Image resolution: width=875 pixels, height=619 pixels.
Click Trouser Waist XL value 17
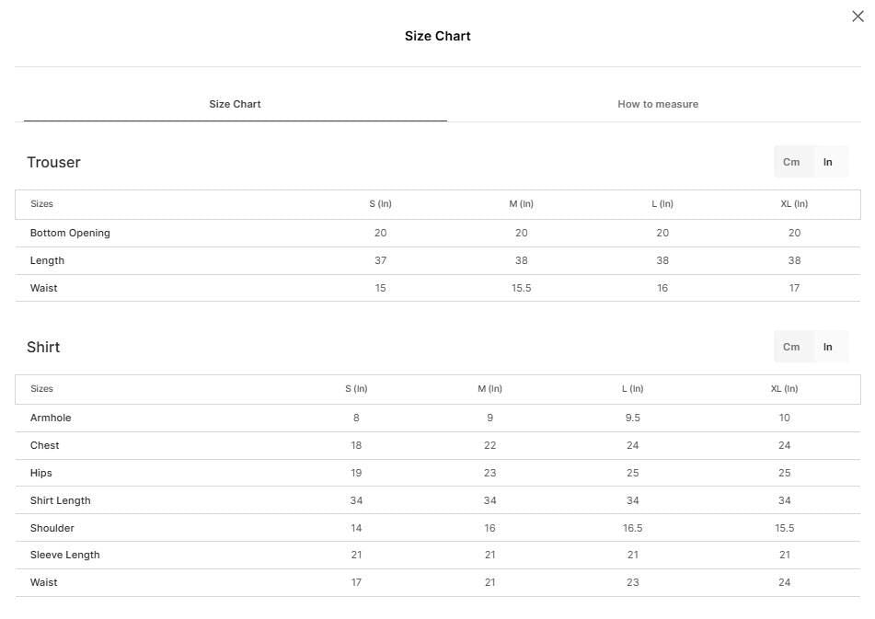(794, 288)
